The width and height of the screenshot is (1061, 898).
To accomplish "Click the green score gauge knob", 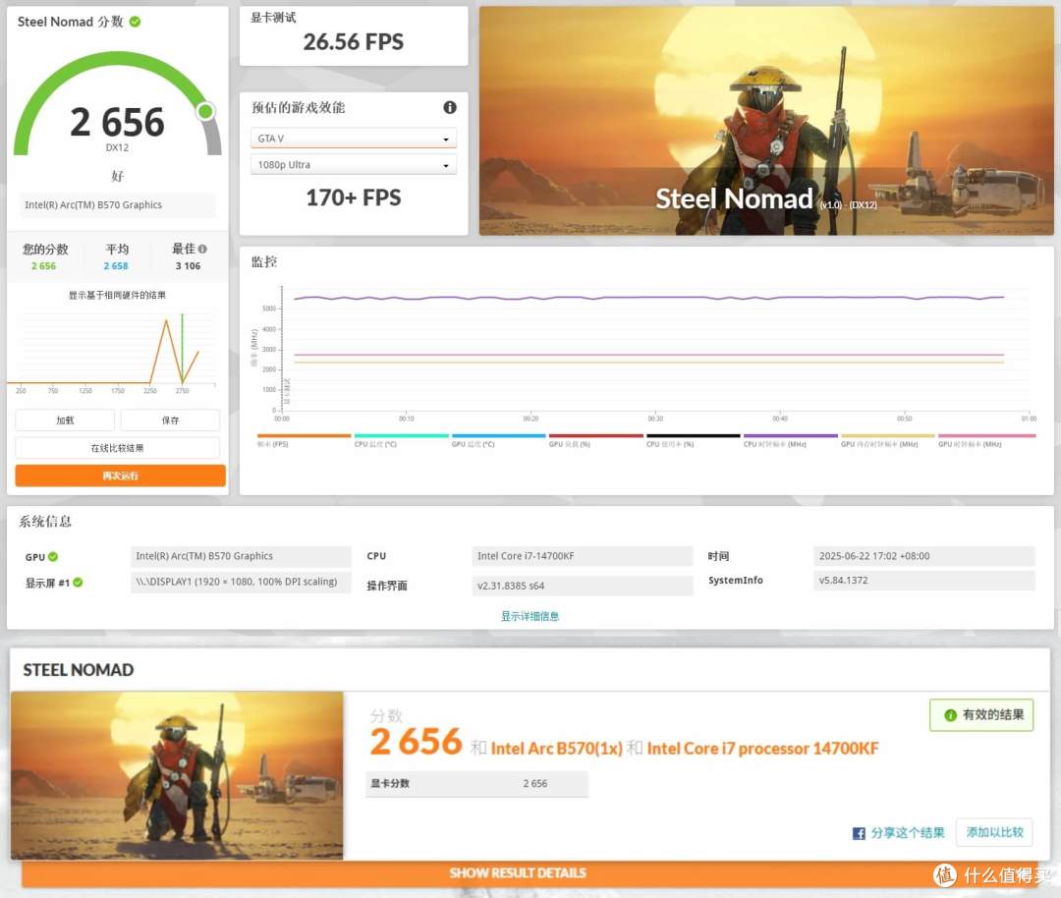I will 205,111.
